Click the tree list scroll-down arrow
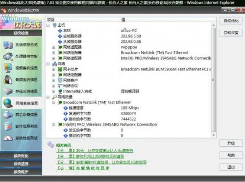Screen dimensions: 245x182 213,135
